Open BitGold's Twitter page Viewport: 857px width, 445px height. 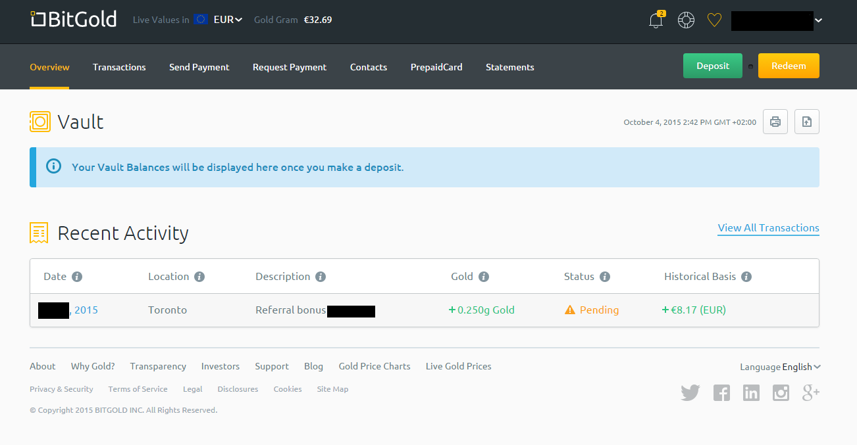pyautogui.click(x=690, y=393)
